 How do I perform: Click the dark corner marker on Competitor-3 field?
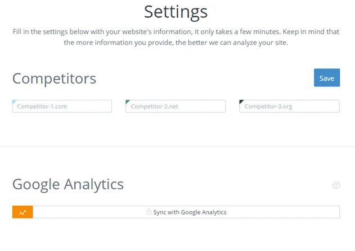pyautogui.click(x=241, y=102)
